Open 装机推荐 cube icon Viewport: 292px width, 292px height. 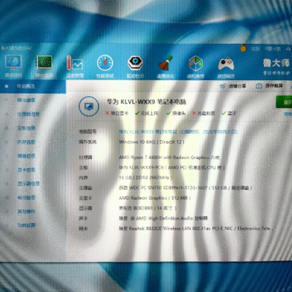pyautogui.click(x=196, y=66)
